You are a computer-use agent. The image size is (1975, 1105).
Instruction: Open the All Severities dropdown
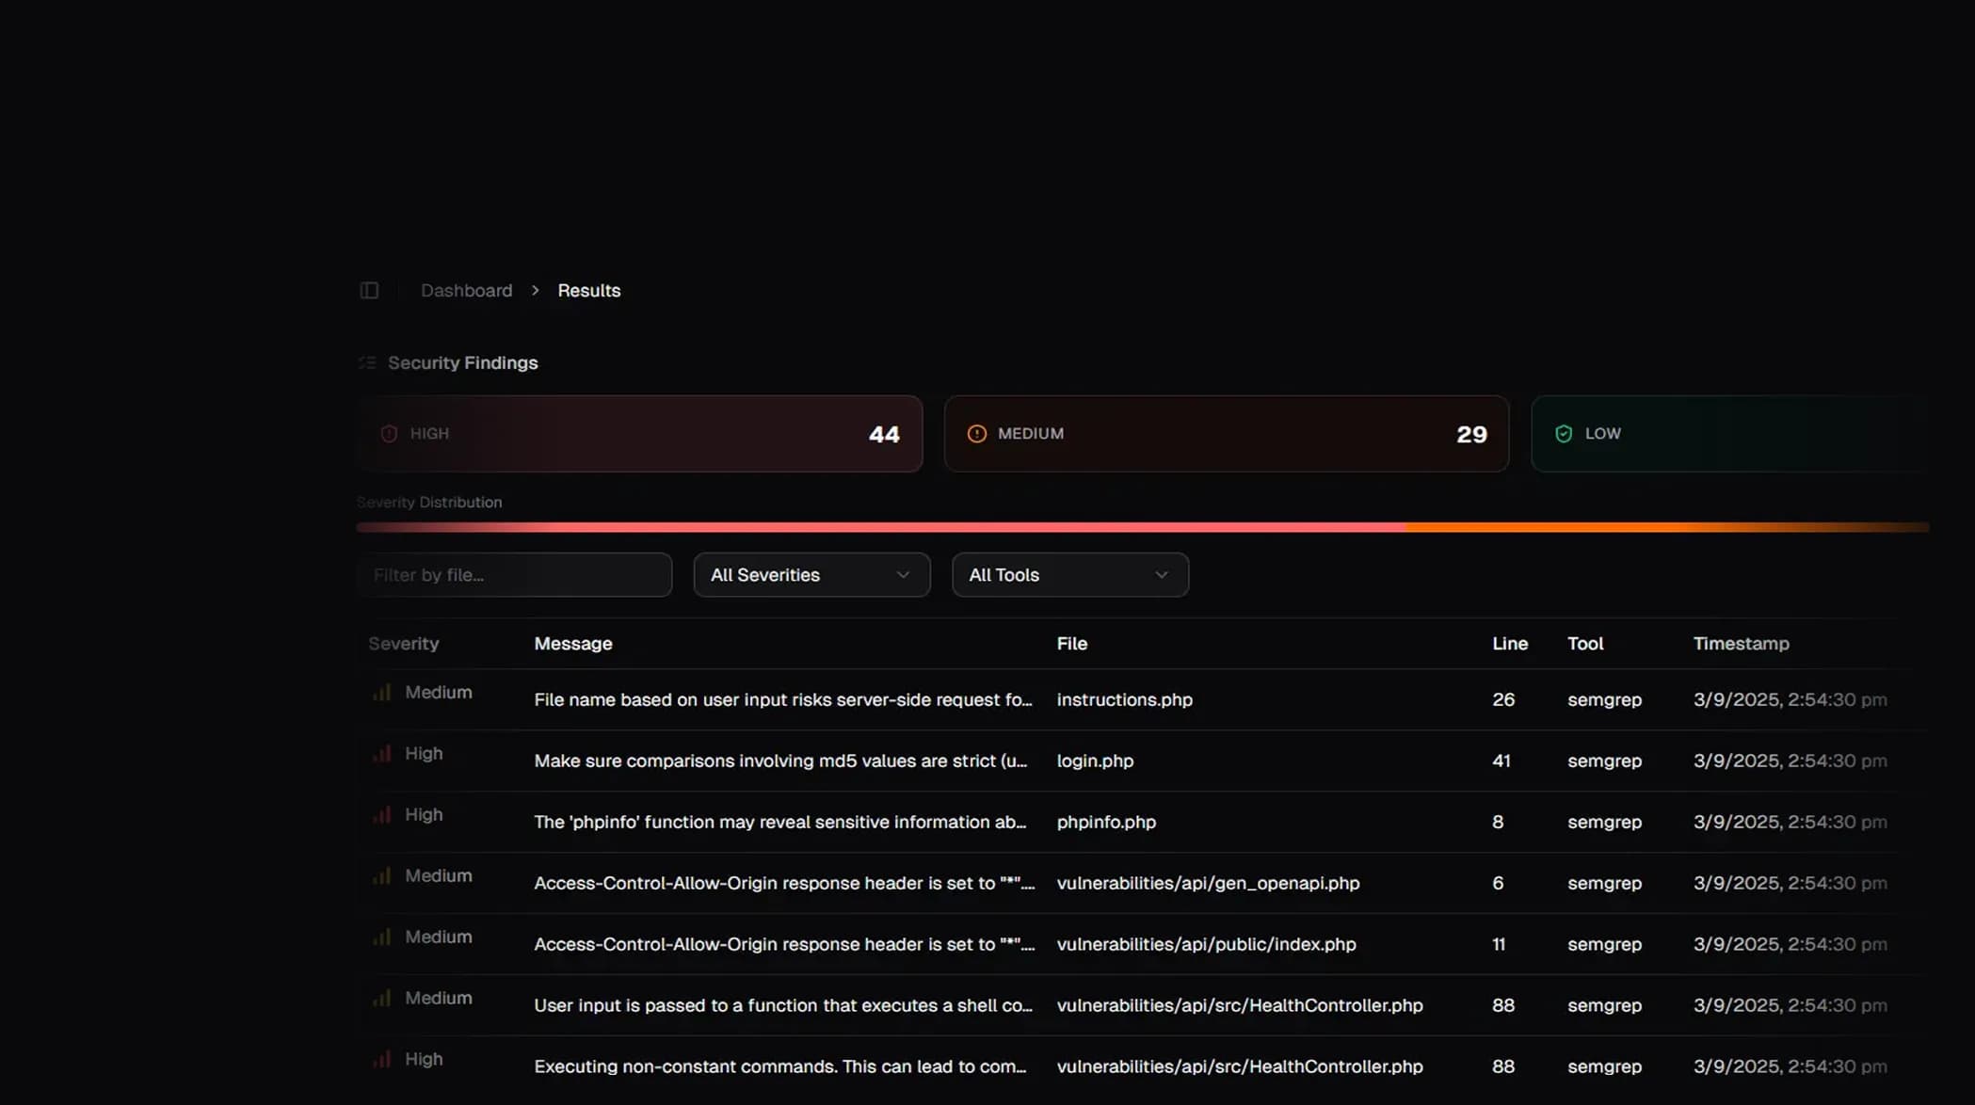pyautogui.click(x=811, y=575)
